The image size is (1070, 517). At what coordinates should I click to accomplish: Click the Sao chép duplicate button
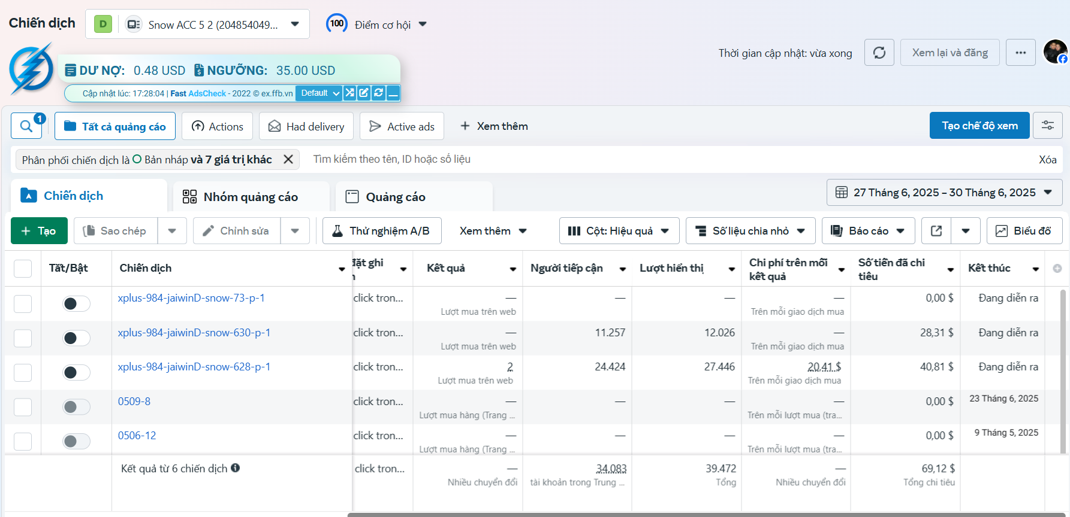point(116,231)
